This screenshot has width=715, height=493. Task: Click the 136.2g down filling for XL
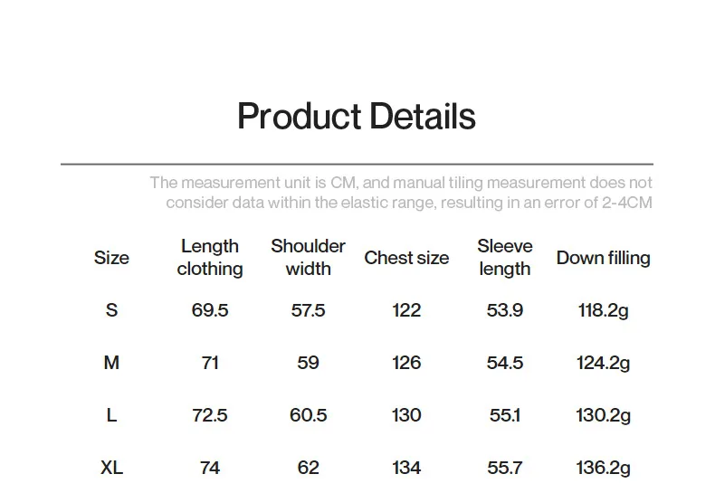[603, 468]
